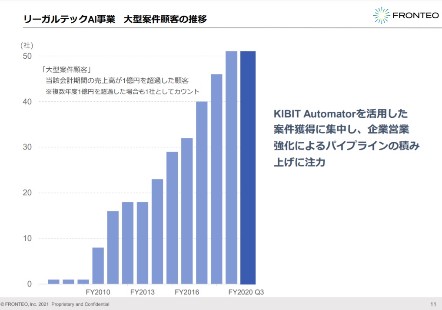
Task: Click the y-axis value 30
Action: pos(27,147)
